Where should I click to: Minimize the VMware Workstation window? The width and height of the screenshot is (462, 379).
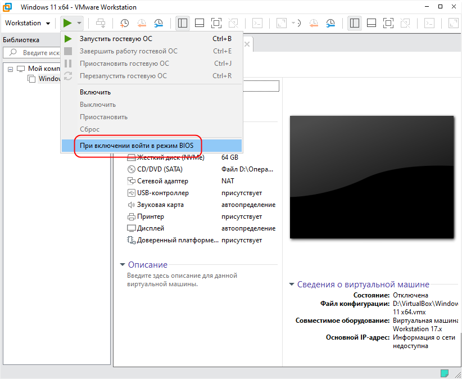click(427, 7)
